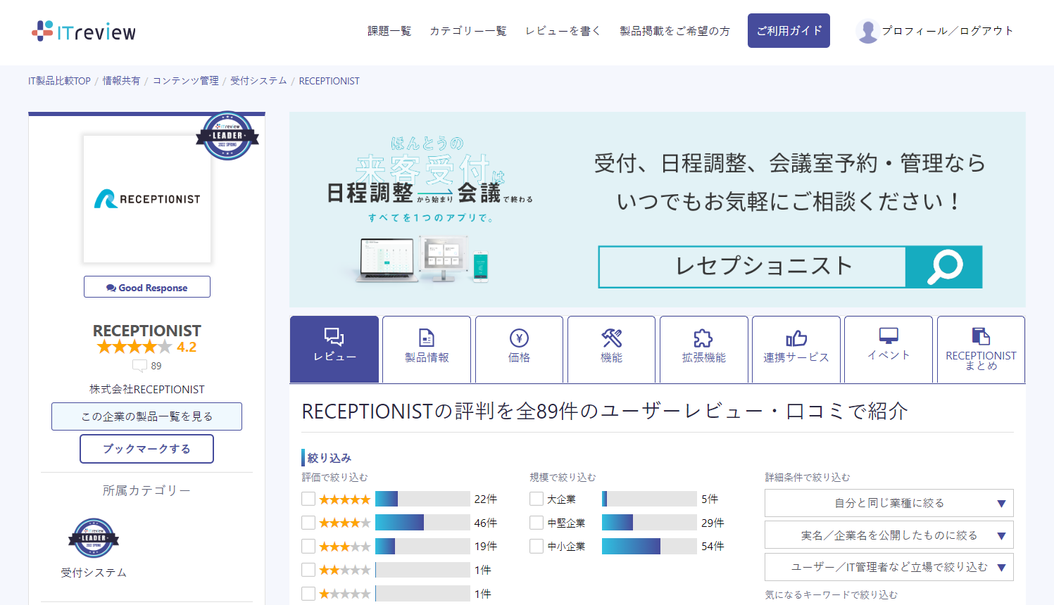This screenshot has height=605, width=1054.
Task: Open レビューを書く in the top navigation
Action: (563, 31)
